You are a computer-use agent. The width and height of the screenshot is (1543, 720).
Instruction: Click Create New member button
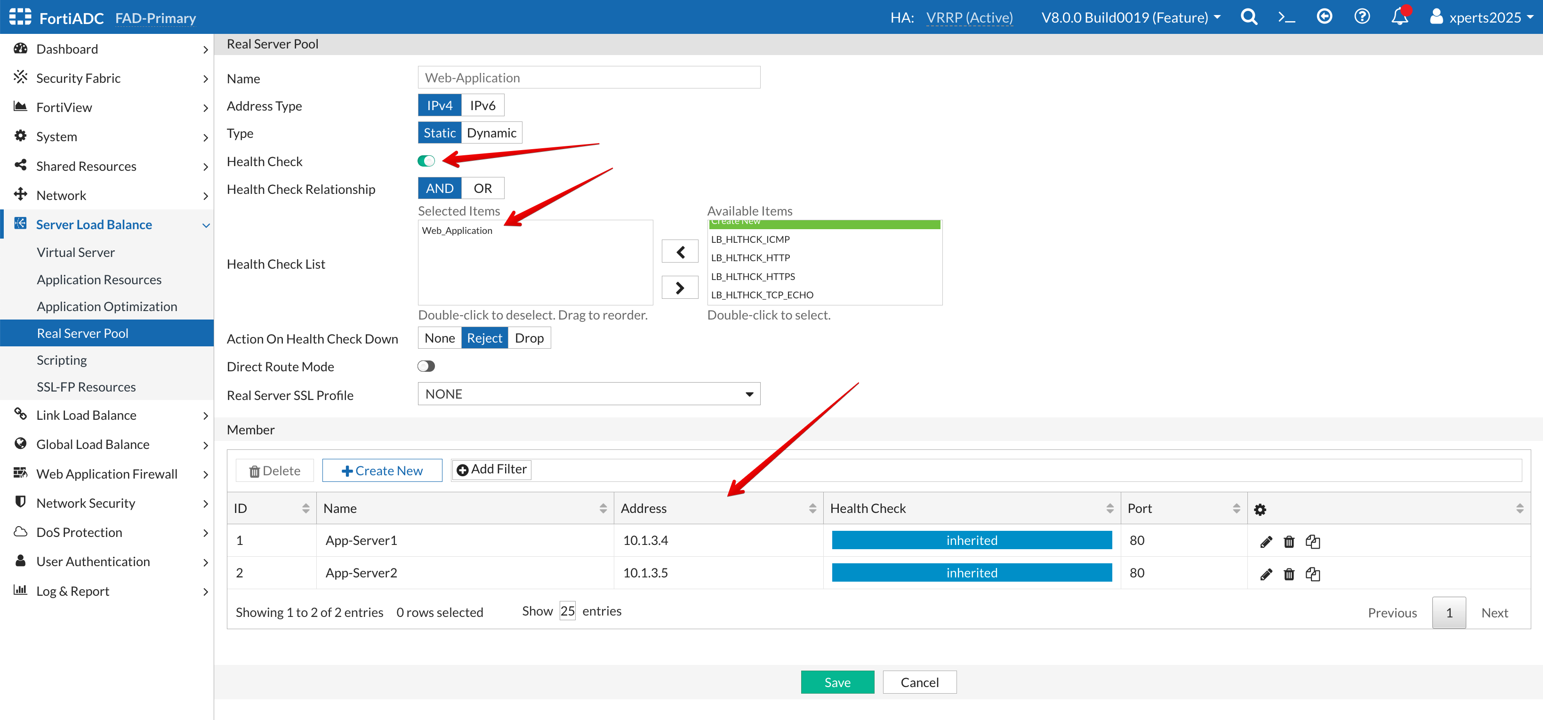tap(382, 470)
